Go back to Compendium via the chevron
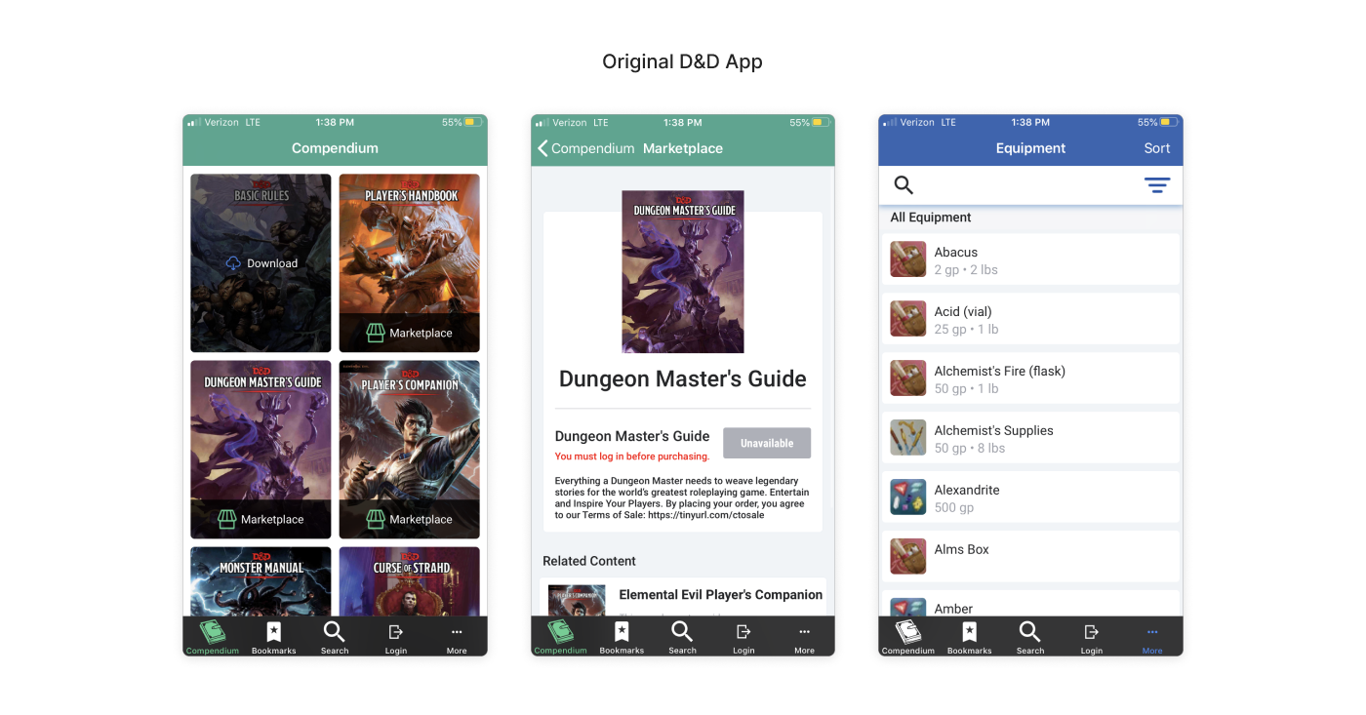1366x715 pixels. 543,148
